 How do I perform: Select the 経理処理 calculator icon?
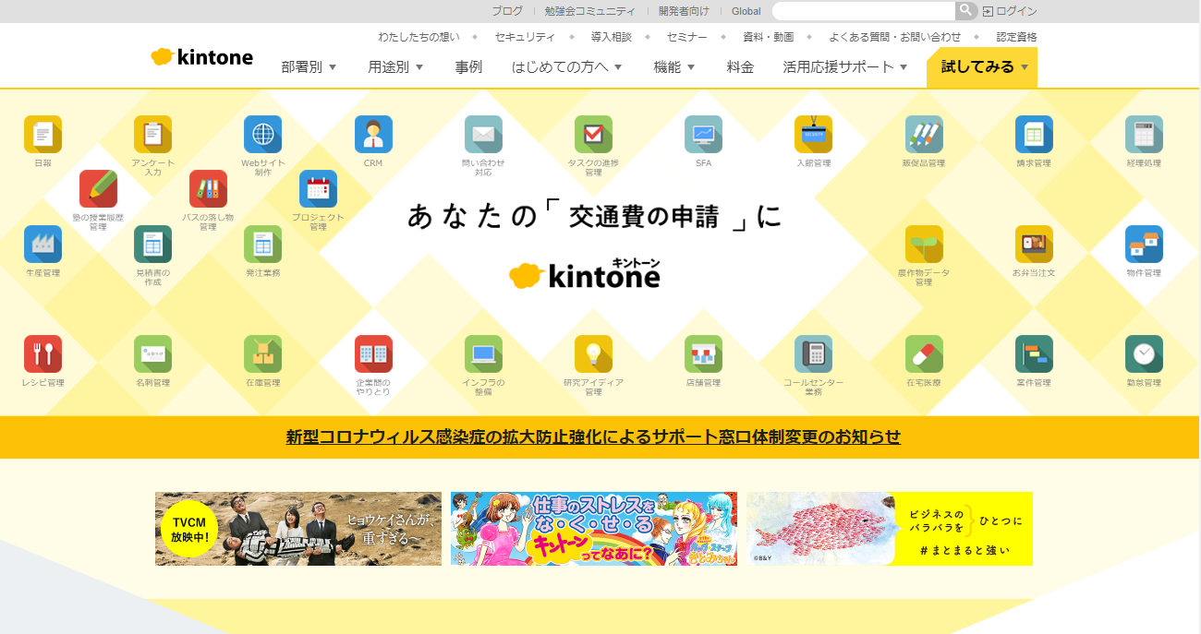click(x=1144, y=134)
